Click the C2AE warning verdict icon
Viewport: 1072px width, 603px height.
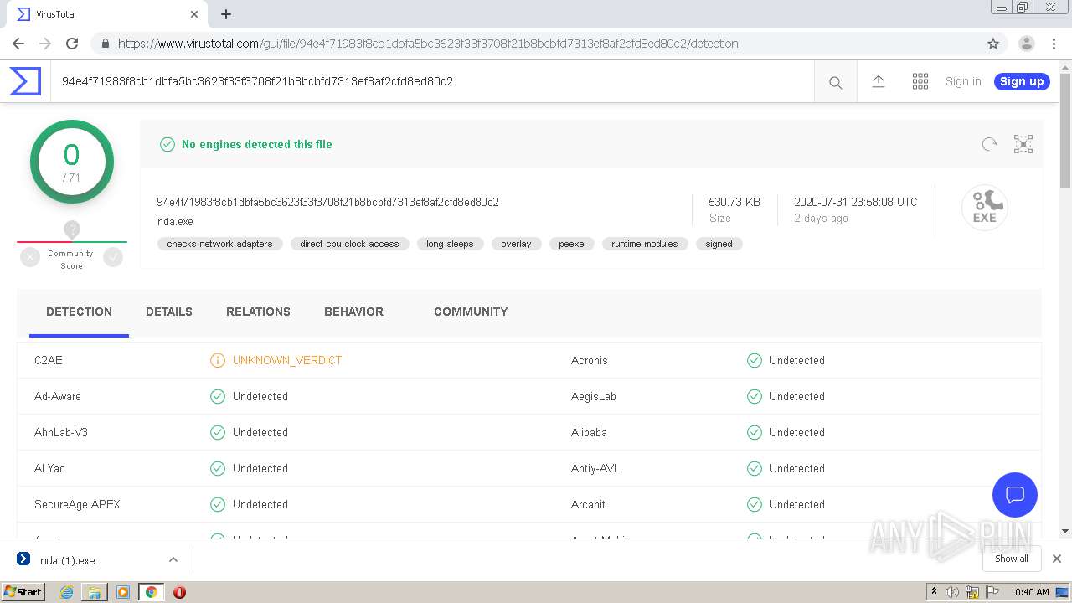point(218,360)
